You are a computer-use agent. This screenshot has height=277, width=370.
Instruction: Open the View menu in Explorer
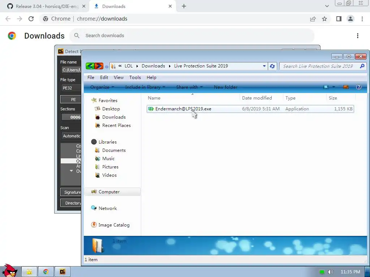click(x=119, y=77)
